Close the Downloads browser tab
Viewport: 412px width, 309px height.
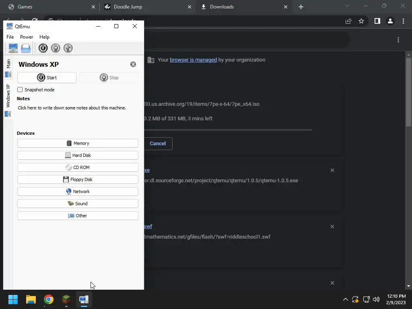coord(286,7)
